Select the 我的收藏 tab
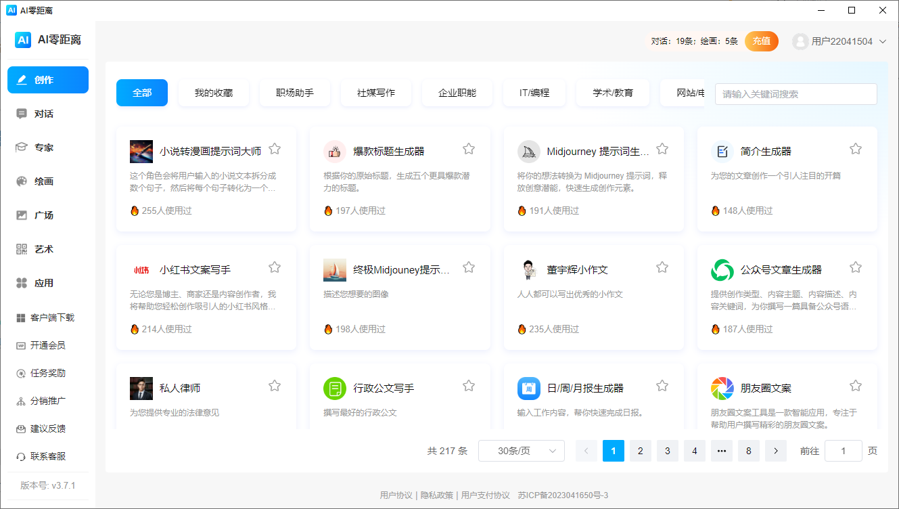Viewport: 899px width, 509px height. [x=214, y=93]
